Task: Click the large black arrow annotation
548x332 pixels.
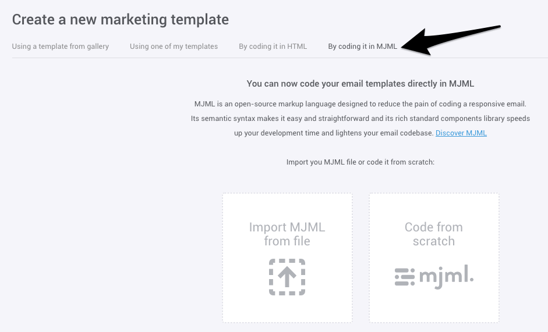Action: pos(451,40)
